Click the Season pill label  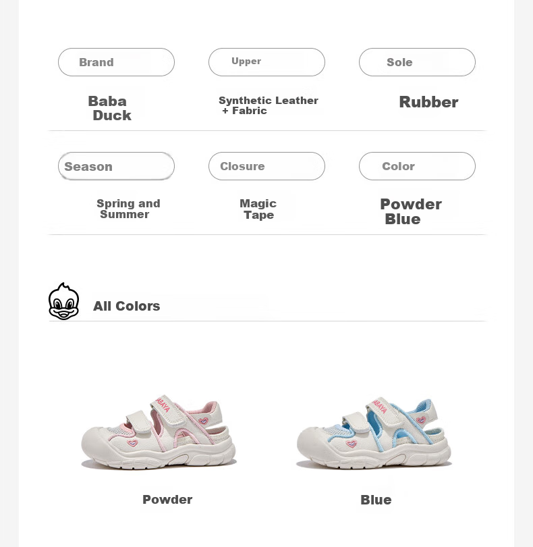pyautogui.click(x=116, y=166)
